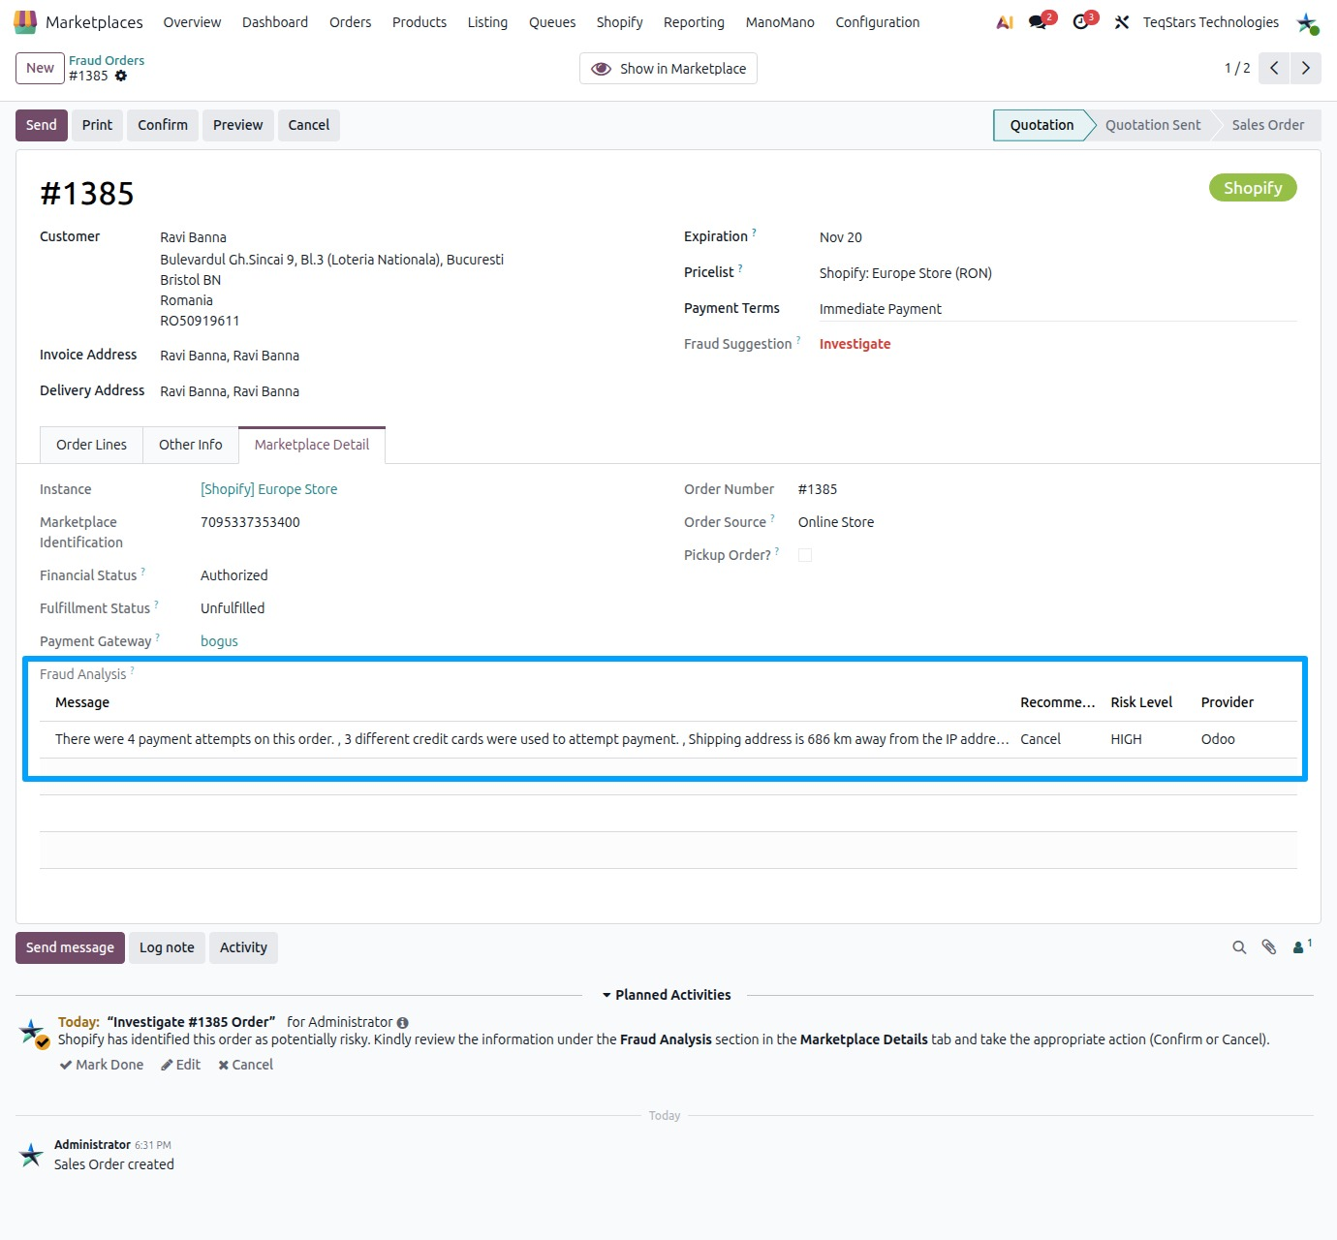This screenshot has height=1240, width=1337.
Task: Click the eye icon in Show in Marketplace
Action: point(601,69)
